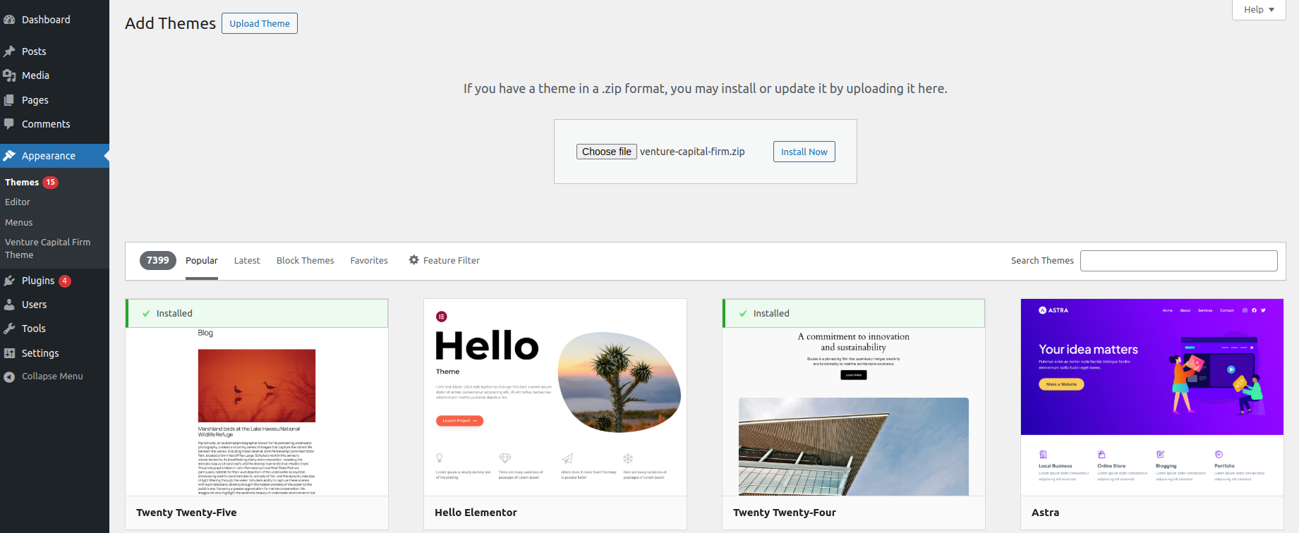This screenshot has height=533, width=1299.
Task: Switch to the Latest themes tab
Action: coord(247,260)
